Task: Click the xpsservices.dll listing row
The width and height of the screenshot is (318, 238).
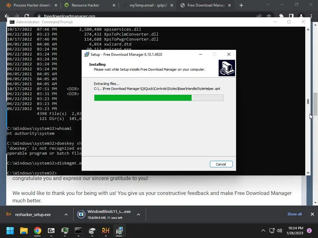Action: 74,29
